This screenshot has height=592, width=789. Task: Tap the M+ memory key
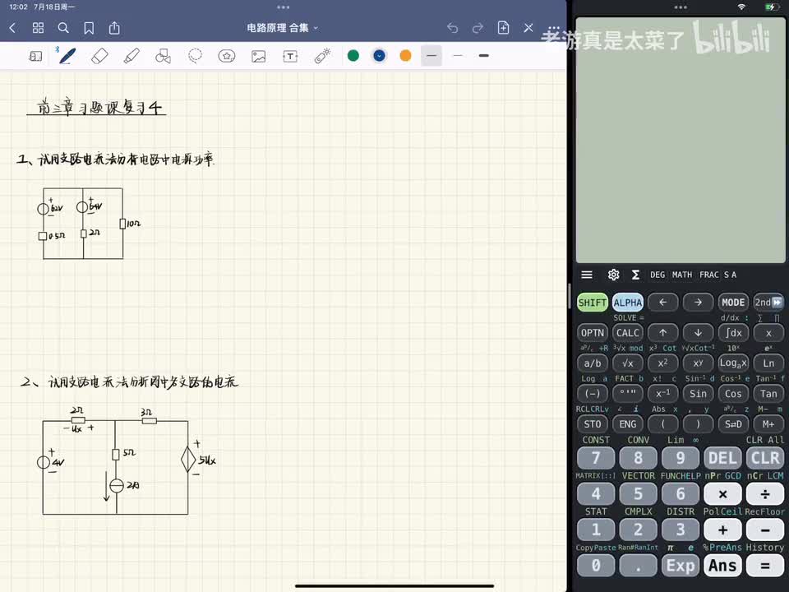point(768,424)
